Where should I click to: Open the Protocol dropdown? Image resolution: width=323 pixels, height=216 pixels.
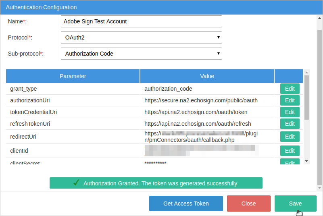coord(141,37)
